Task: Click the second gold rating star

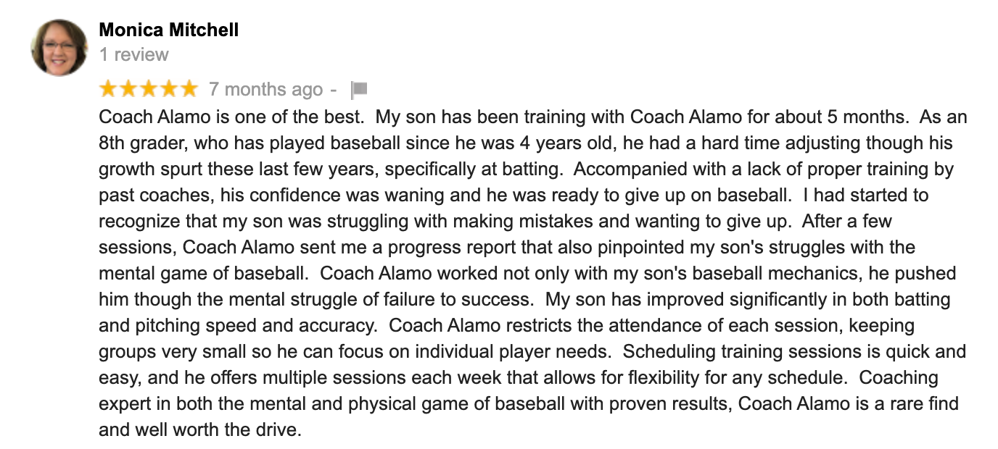Action: (128, 88)
